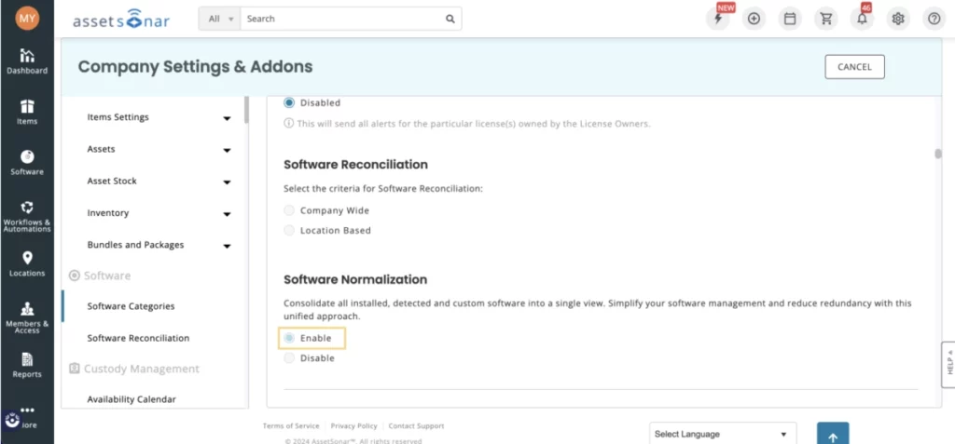Open the shopping cart icon
The image size is (955, 444).
[x=826, y=19]
